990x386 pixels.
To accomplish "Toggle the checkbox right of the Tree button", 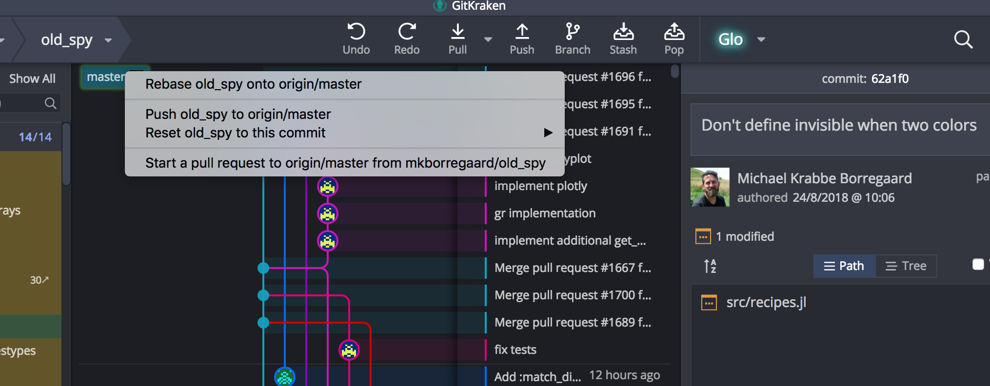I will pyautogui.click(x=978, y=264).
